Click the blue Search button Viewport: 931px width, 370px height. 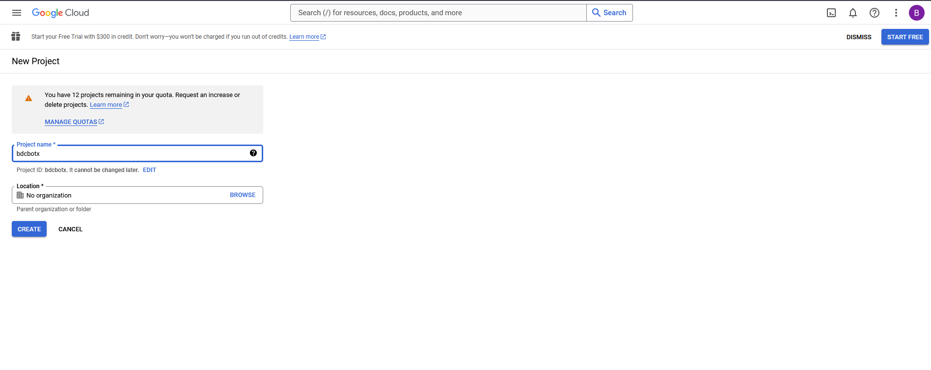609,13
